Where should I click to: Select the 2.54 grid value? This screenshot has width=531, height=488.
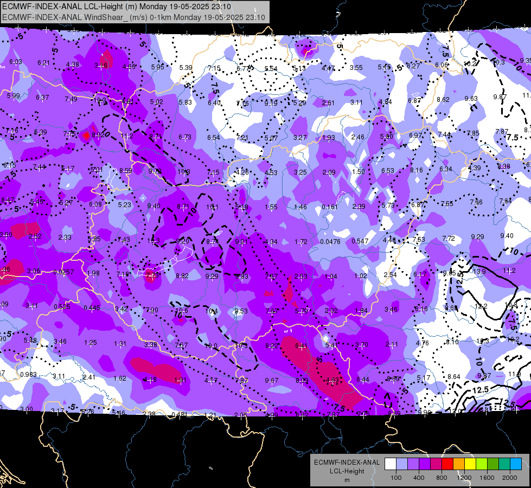[390, 274]
